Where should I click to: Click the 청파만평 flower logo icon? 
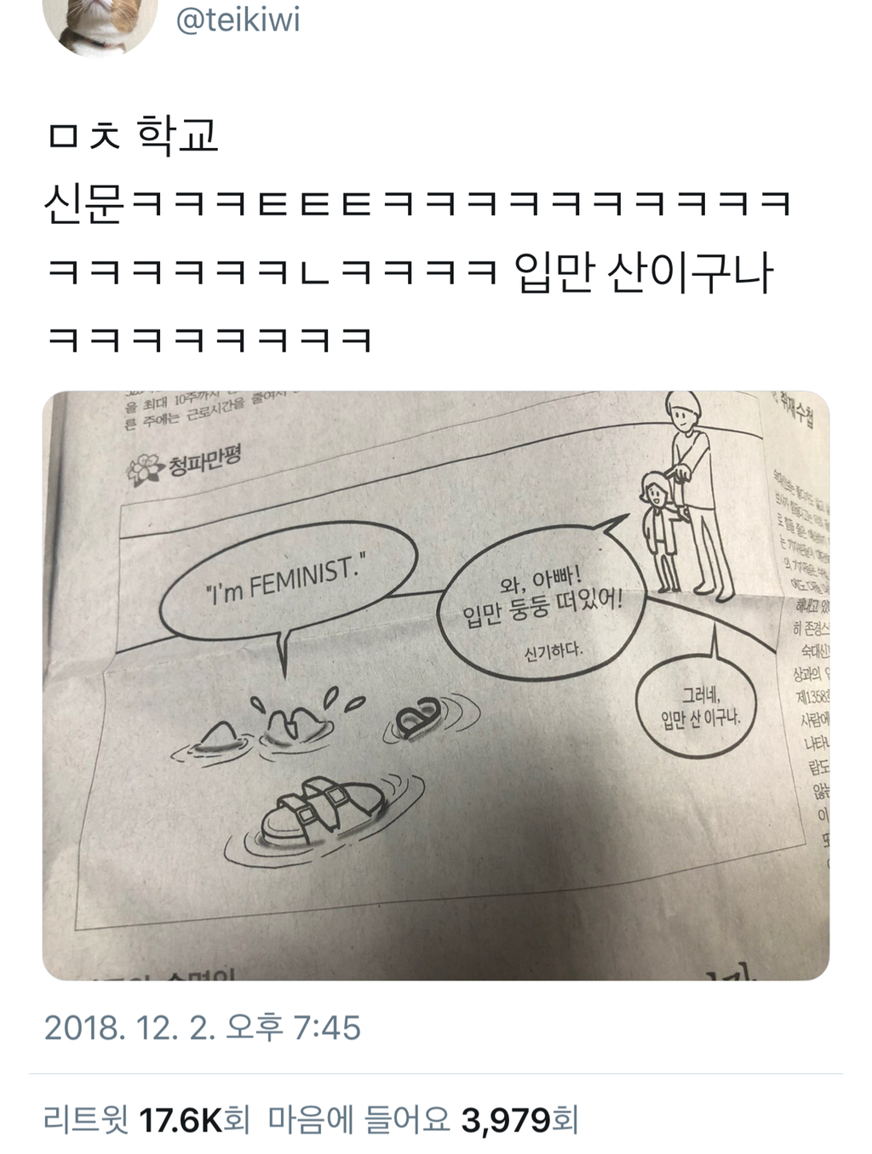[x=145, y=469]
